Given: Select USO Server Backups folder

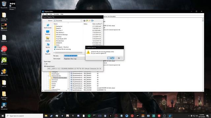Looking at the screenshot, I should click(62, 34).
